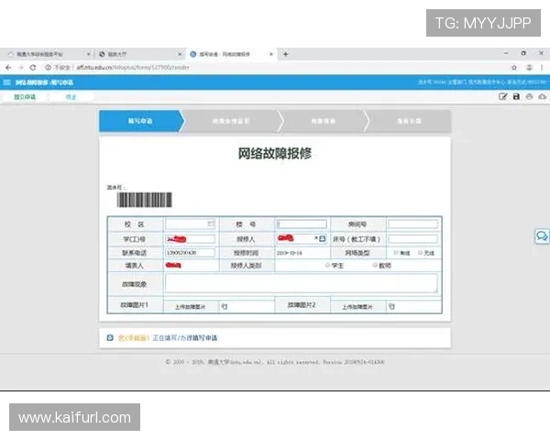Clear the 报修人 field with the x icon
This screenshot has height=440, width=550.
point(316,238)
